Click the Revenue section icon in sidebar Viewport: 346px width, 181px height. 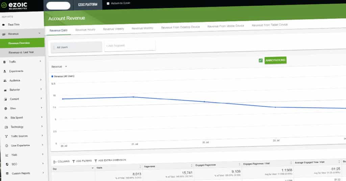[4, 34]
